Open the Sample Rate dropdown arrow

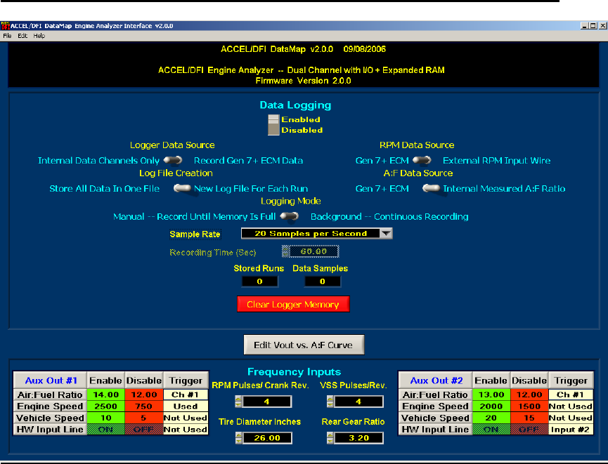(386, 234)
